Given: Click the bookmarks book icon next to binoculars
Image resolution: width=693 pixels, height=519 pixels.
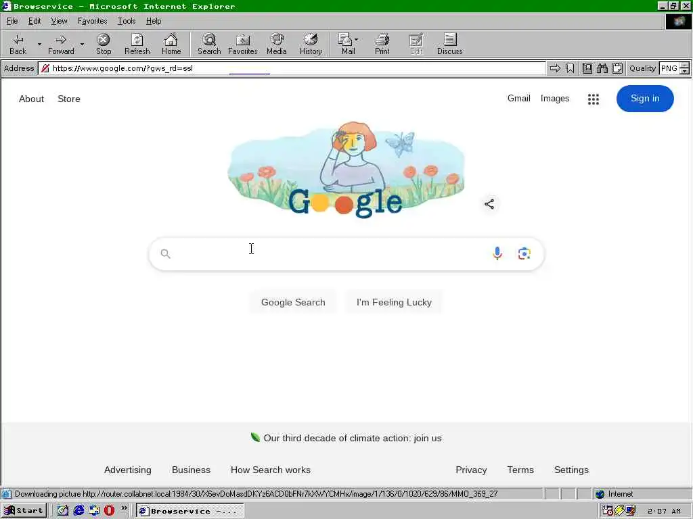Looking at the screenshot, I should click(587, 68).
